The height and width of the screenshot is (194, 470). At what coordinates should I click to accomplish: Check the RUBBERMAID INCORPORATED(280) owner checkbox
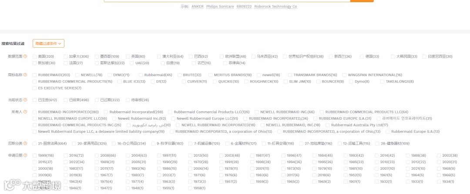[35, 112]
